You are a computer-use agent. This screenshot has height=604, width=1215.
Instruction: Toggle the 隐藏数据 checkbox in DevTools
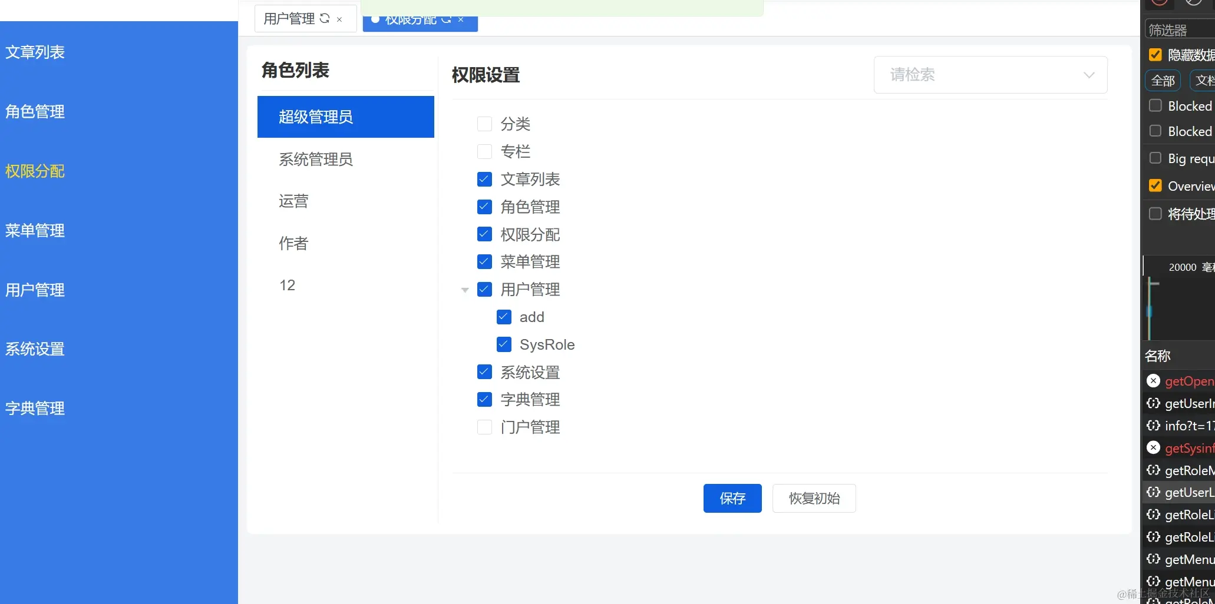pos(1155,55)
